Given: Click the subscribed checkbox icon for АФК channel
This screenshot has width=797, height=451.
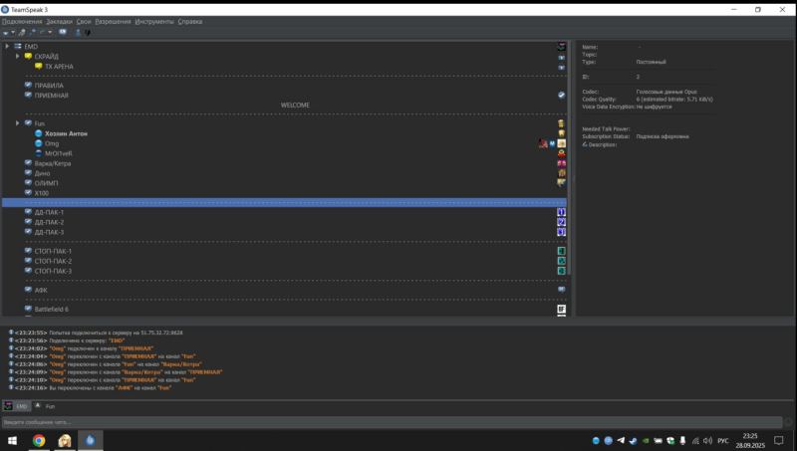Looking at the screenshot, I should point(28,290).
